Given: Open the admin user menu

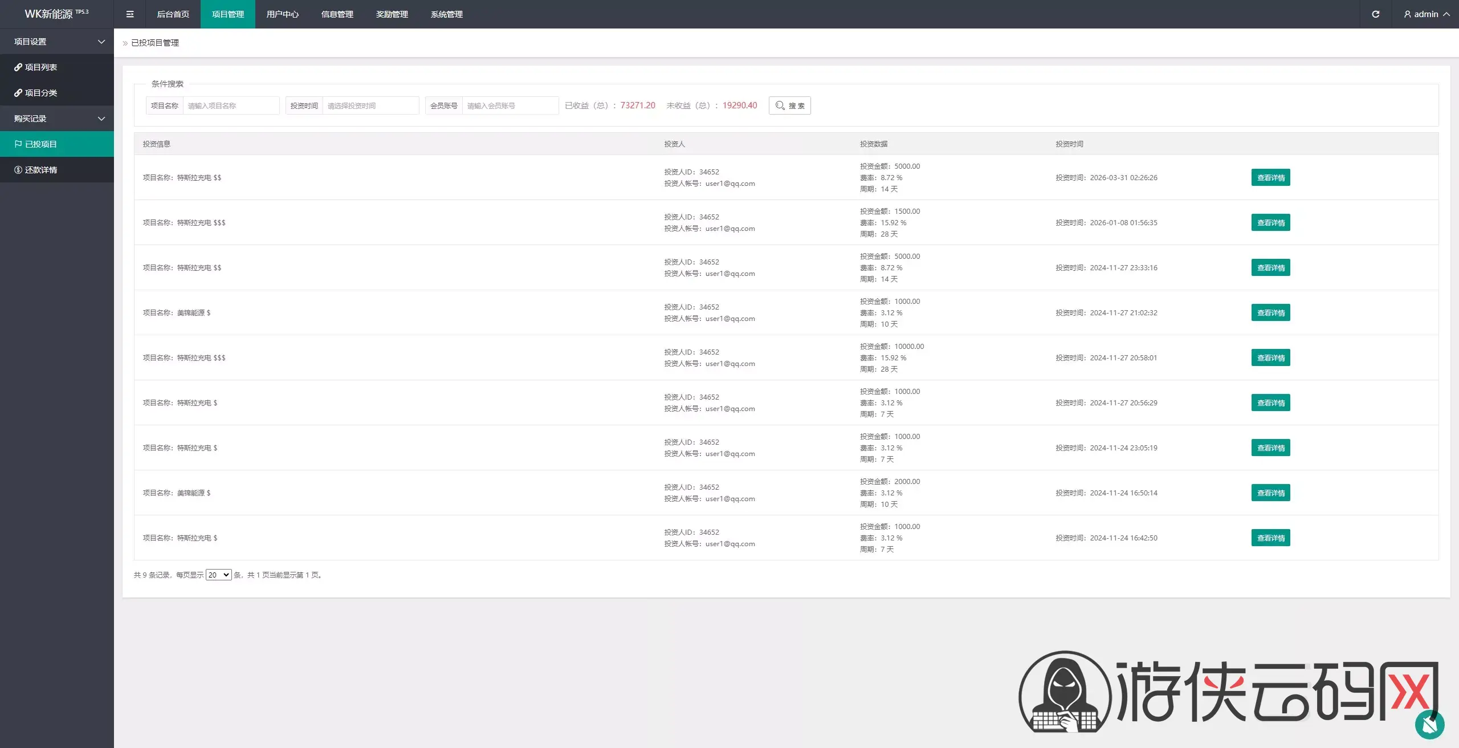Looking at the screenshot, I should (x=1427, y=14).
